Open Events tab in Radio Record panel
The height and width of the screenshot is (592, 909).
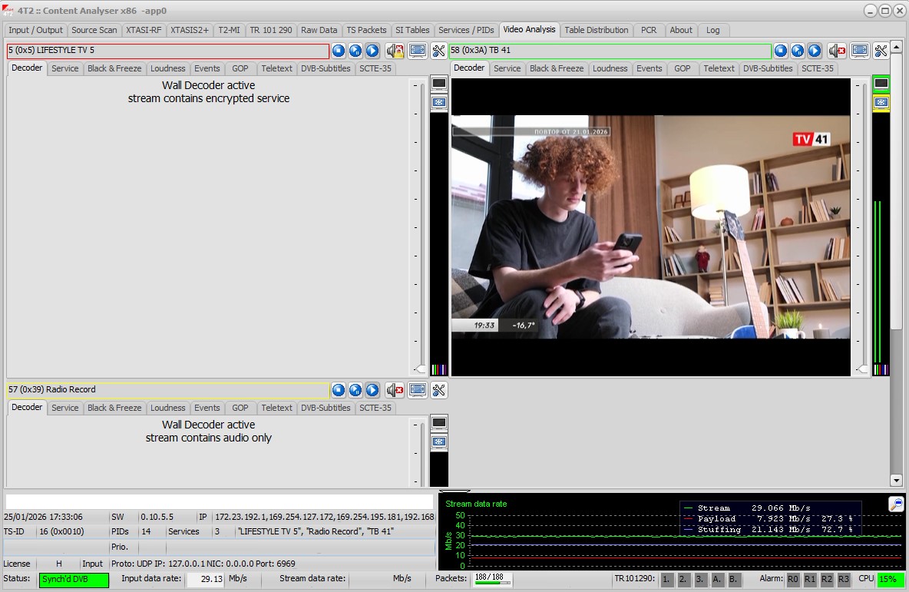point(207,408)
